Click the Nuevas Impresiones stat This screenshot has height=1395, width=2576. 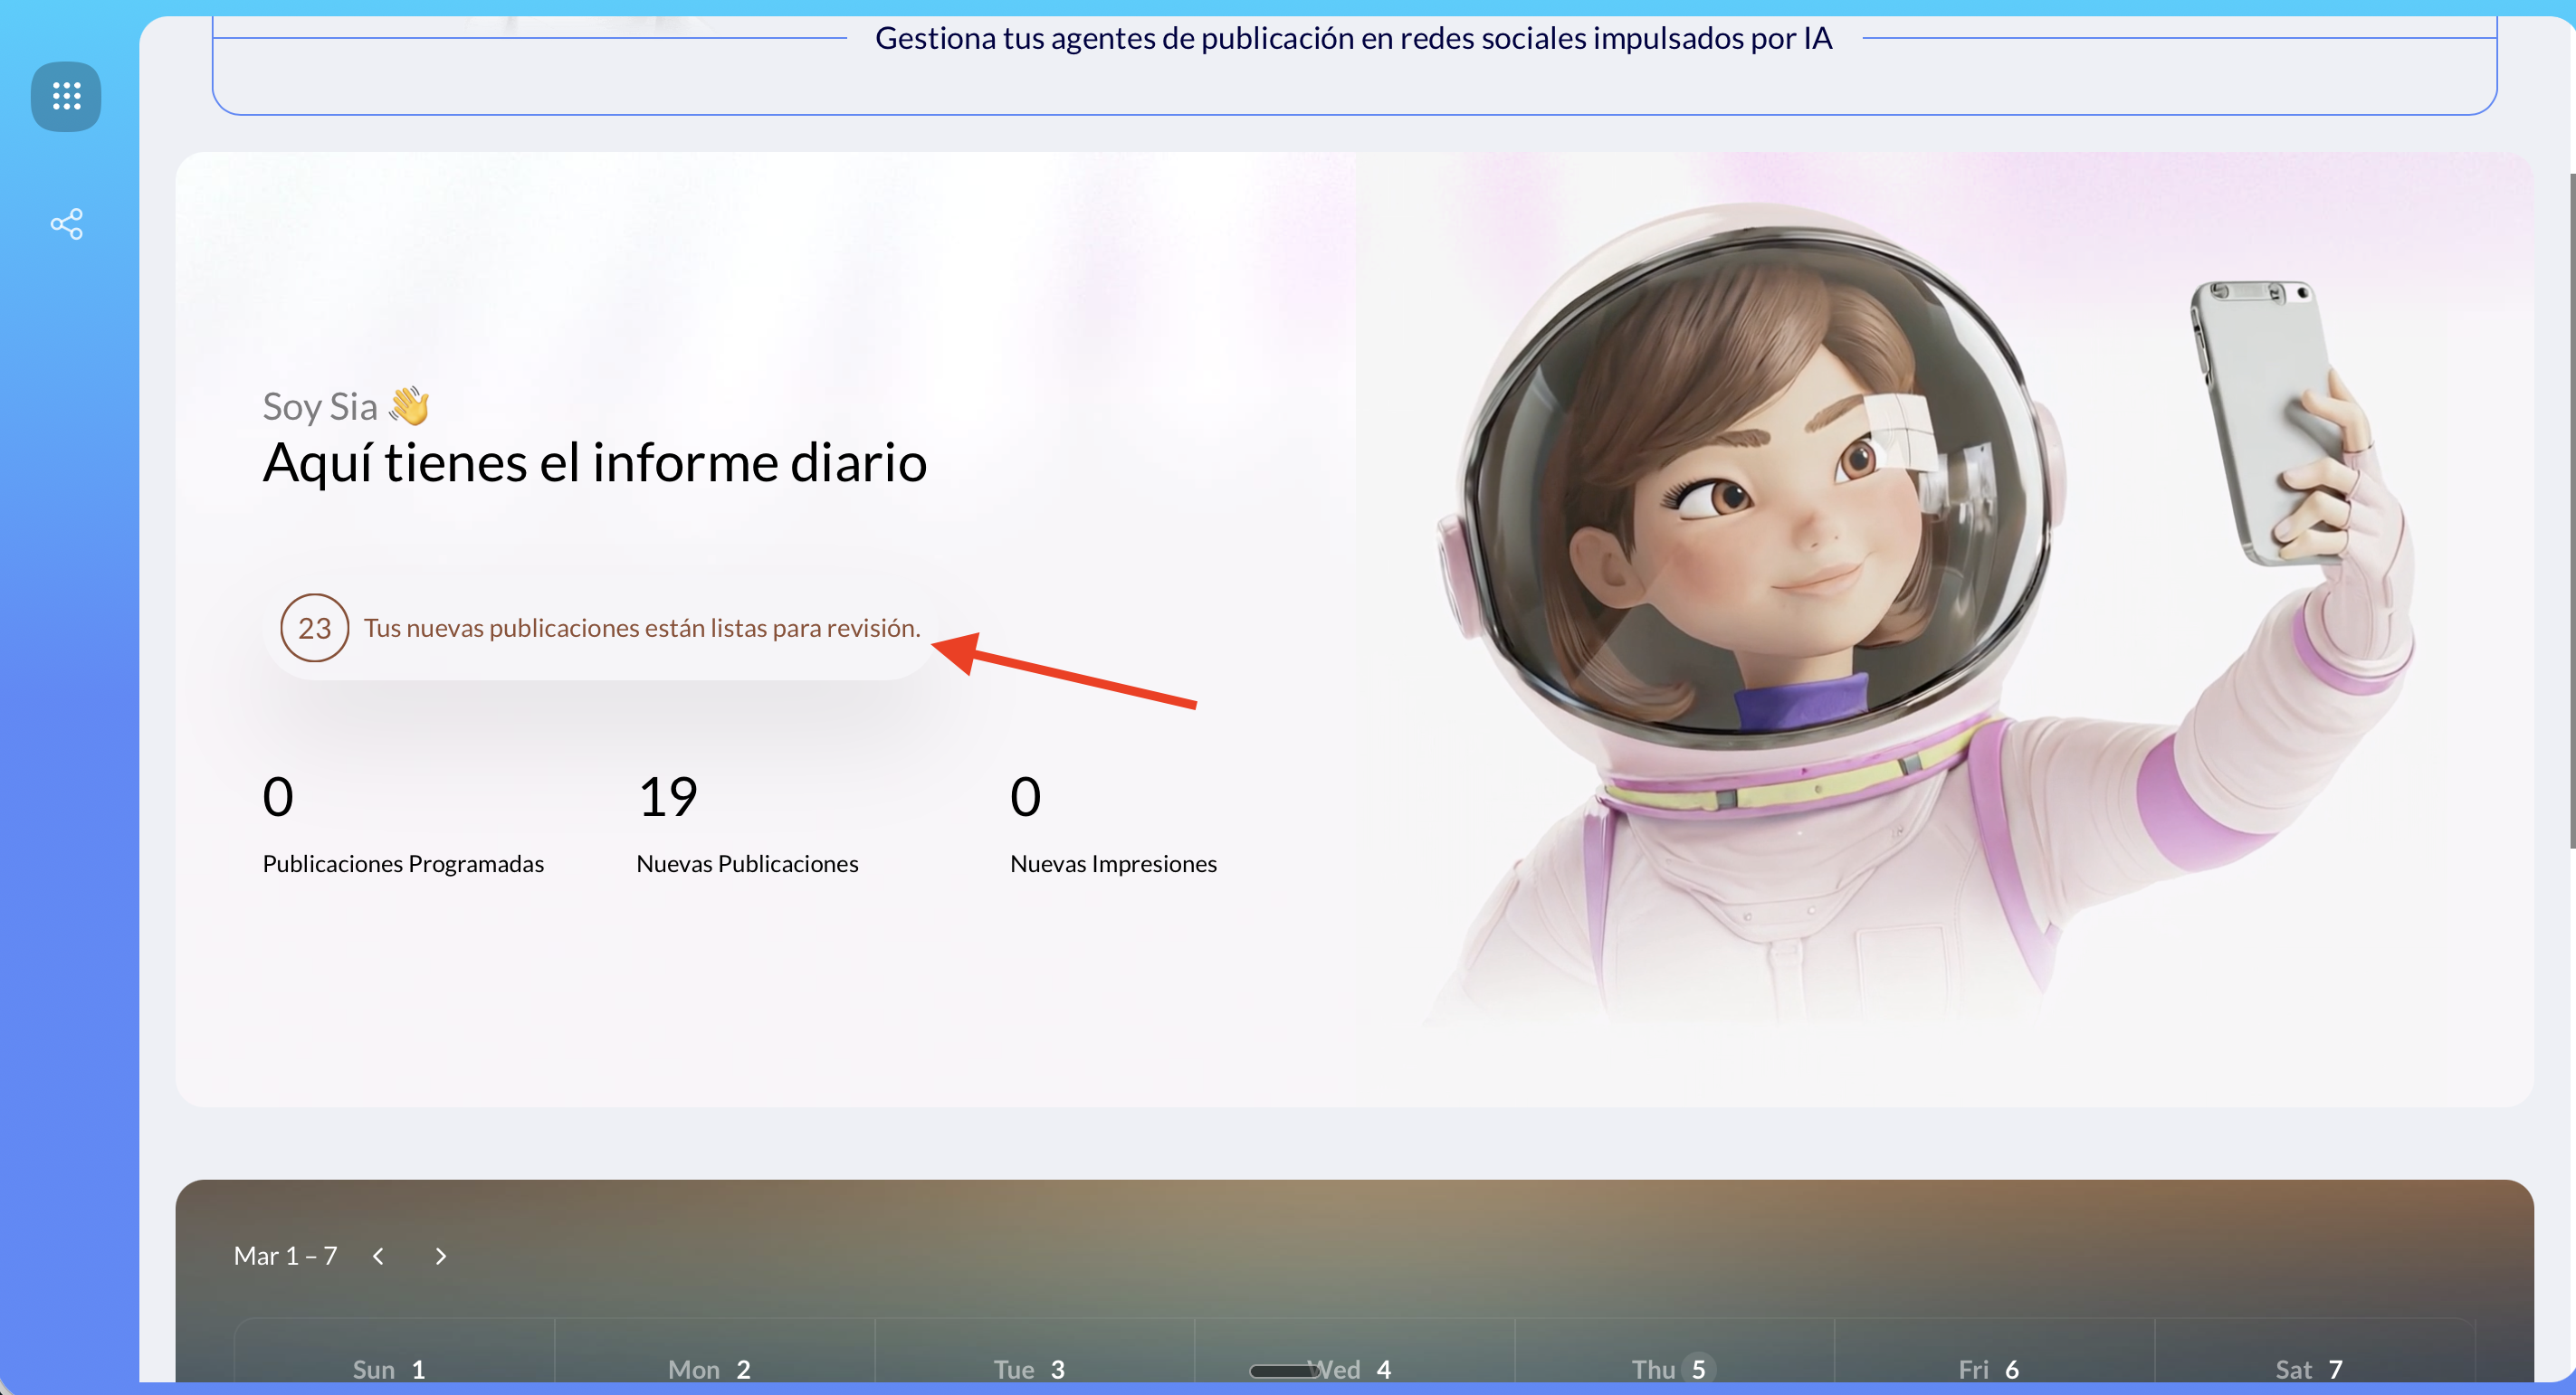pyautogui.click(x=1112, y=863)
